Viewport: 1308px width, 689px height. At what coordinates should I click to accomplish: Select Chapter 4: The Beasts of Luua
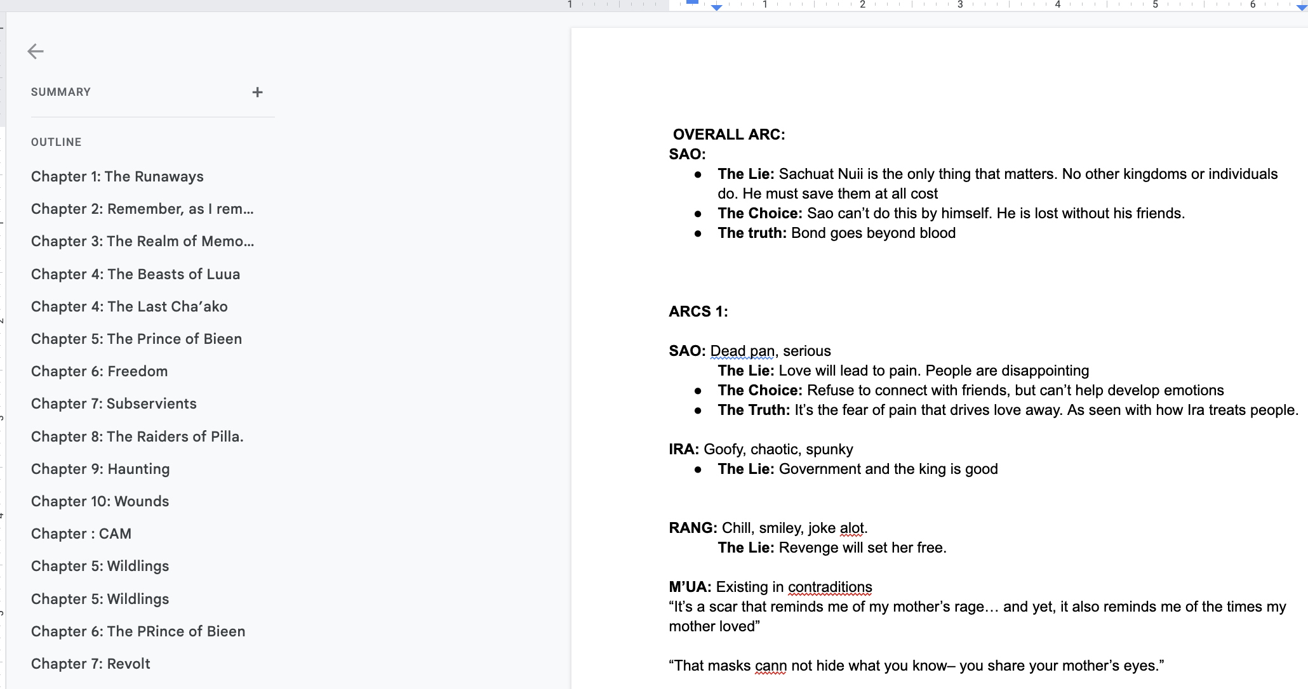(x=135, y=274)
